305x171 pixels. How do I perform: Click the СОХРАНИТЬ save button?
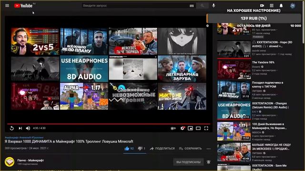tap(190, 149)
